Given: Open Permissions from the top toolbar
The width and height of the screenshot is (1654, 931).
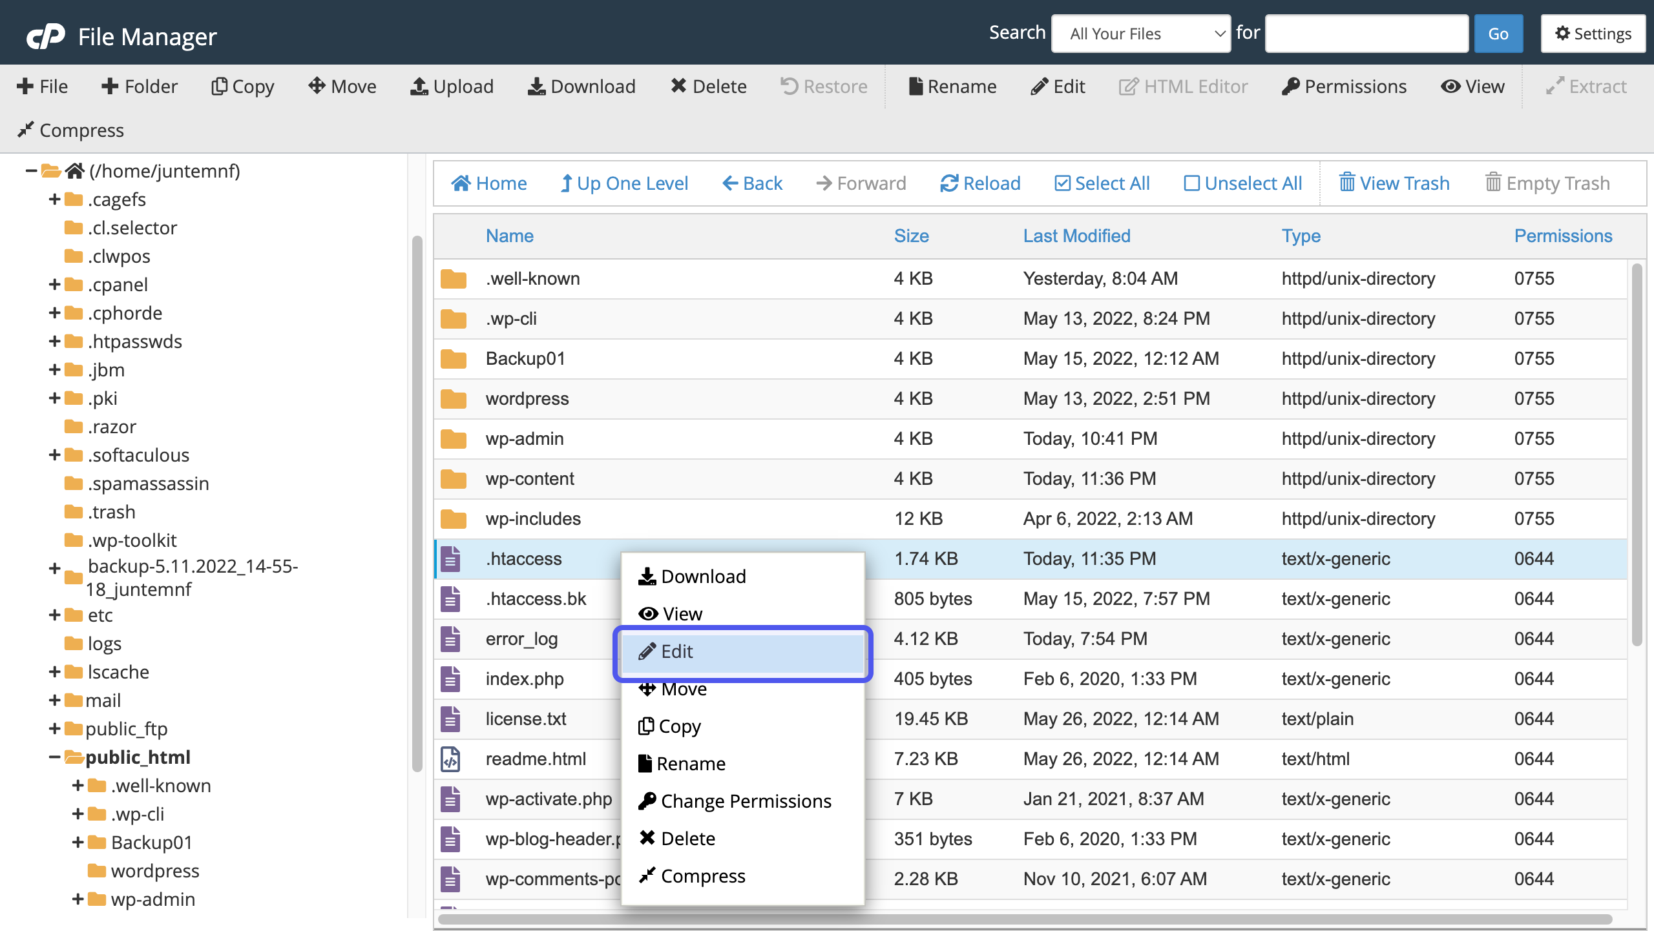Looking at the screenshot, I should click(x=1344, y=87).
